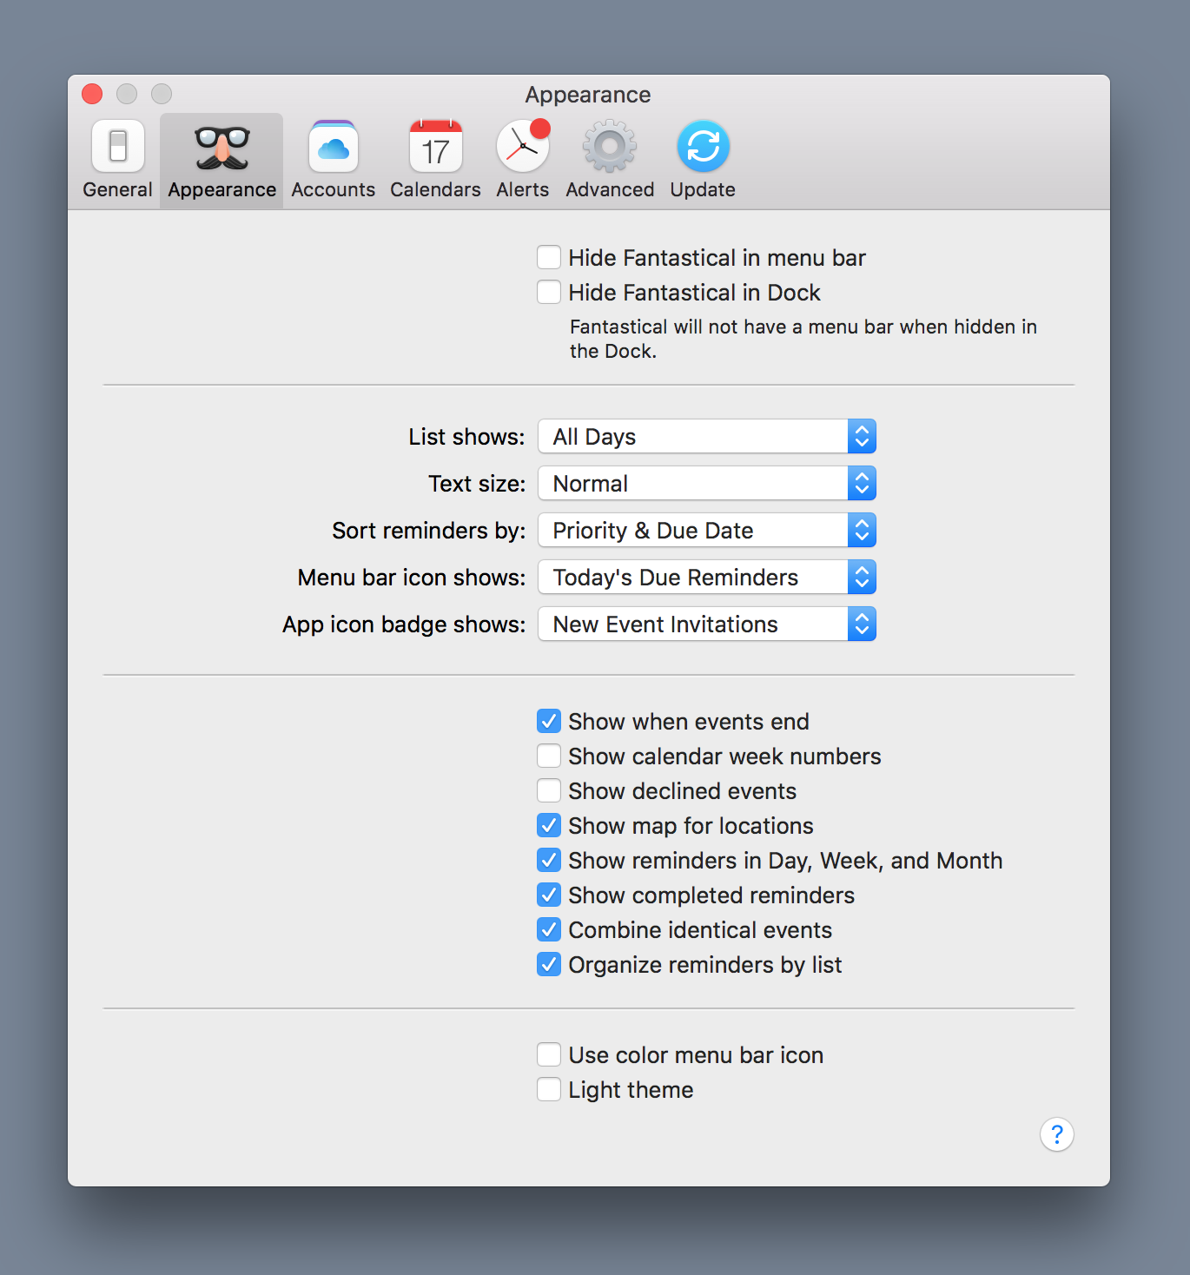
Task: Show declined events
Action: point(548,790)
